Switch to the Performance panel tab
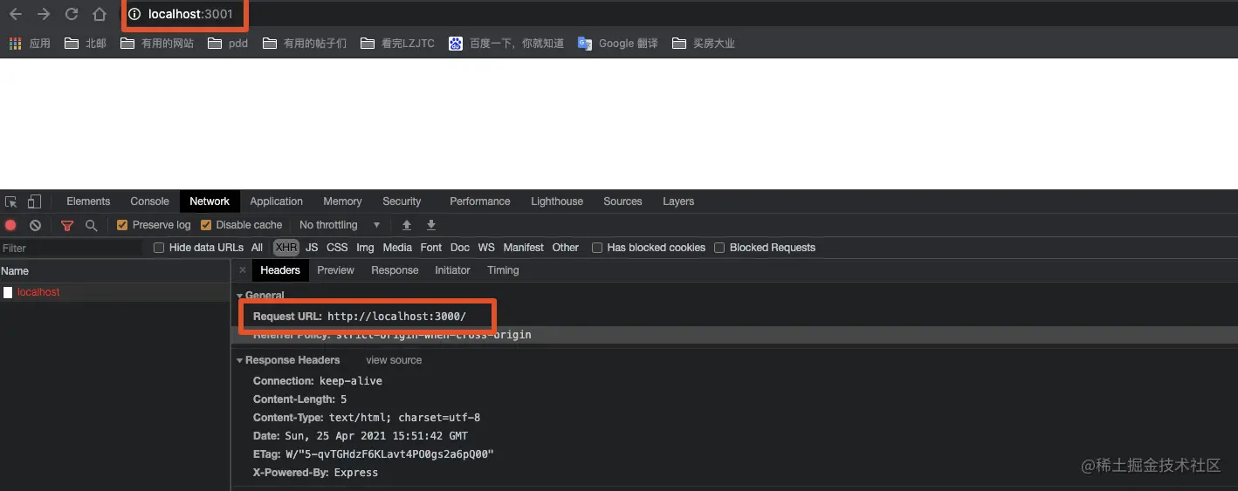Image resolution: width=1238 pixels, height=491 pixels. [x=480, y=201]
